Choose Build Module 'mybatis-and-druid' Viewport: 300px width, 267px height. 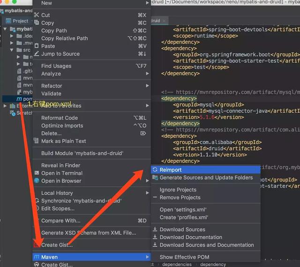click(x=92, y=153)
